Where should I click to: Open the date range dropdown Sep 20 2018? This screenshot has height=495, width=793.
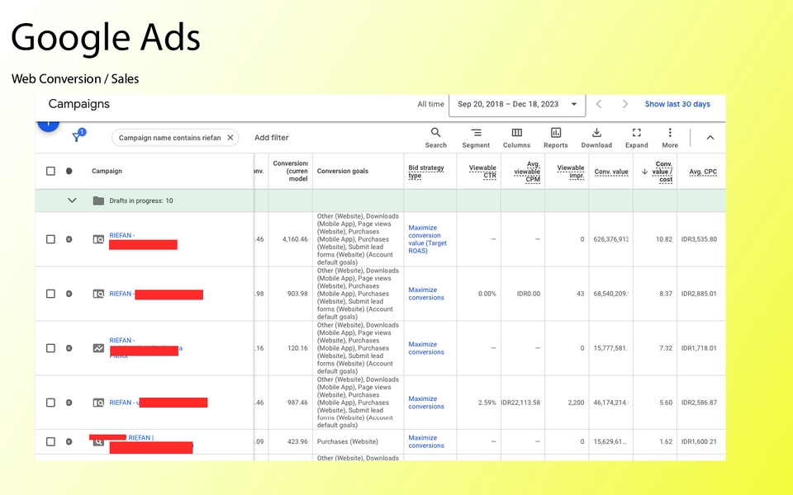click(x=517, y=104)
